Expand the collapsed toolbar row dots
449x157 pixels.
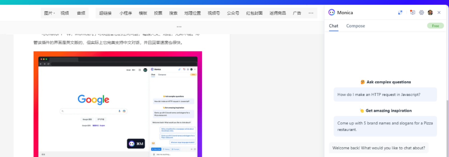pyautogui.click(x=179, y=27)
